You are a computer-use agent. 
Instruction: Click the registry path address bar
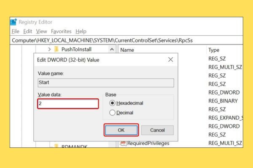click(x=126, y=40)
